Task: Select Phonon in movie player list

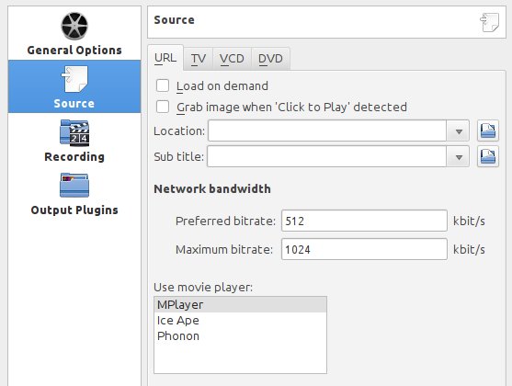Action: point(240,336)
